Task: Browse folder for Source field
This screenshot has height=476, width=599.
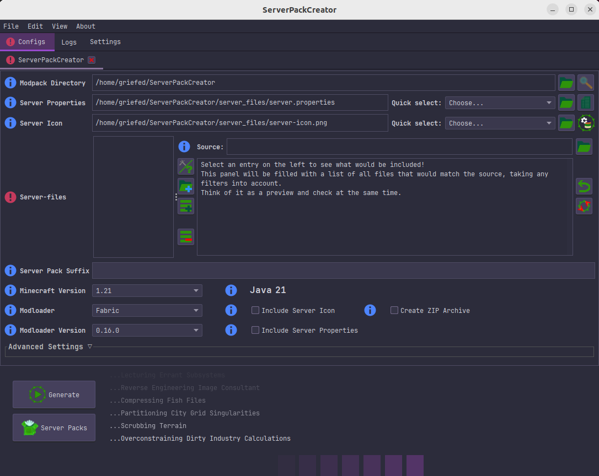Action: 584,147
